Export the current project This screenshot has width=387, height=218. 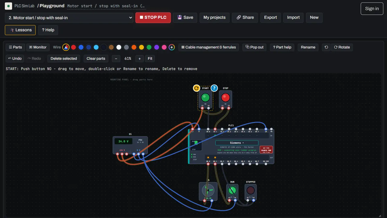click(270, 18)
